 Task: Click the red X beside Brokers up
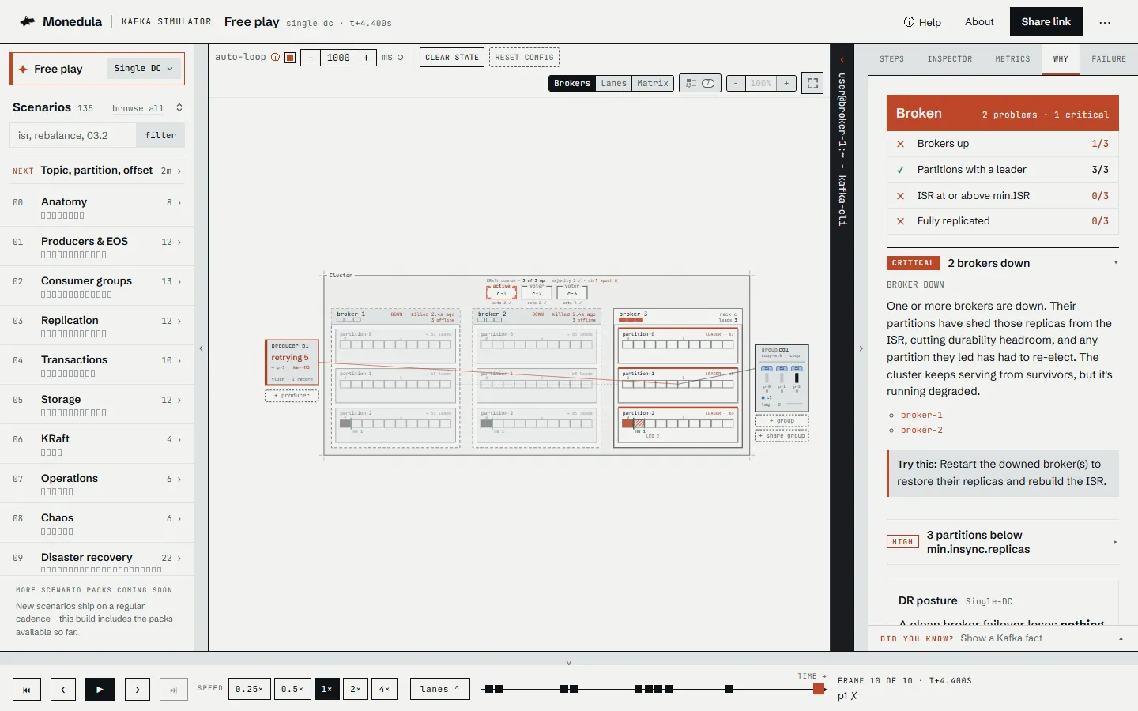click(900, 144)
